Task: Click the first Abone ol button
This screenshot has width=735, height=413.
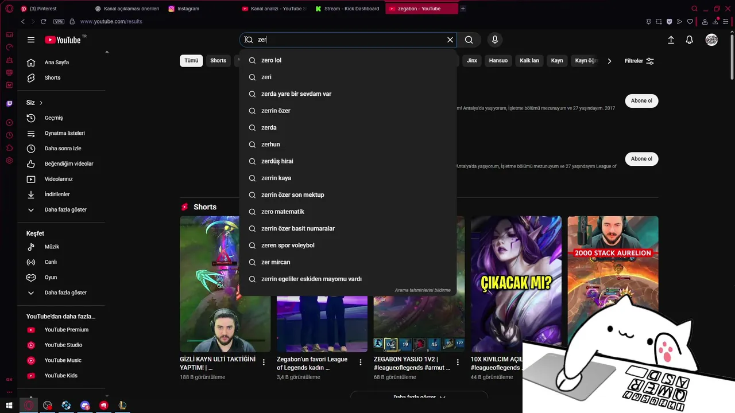Action: (641, 101)
